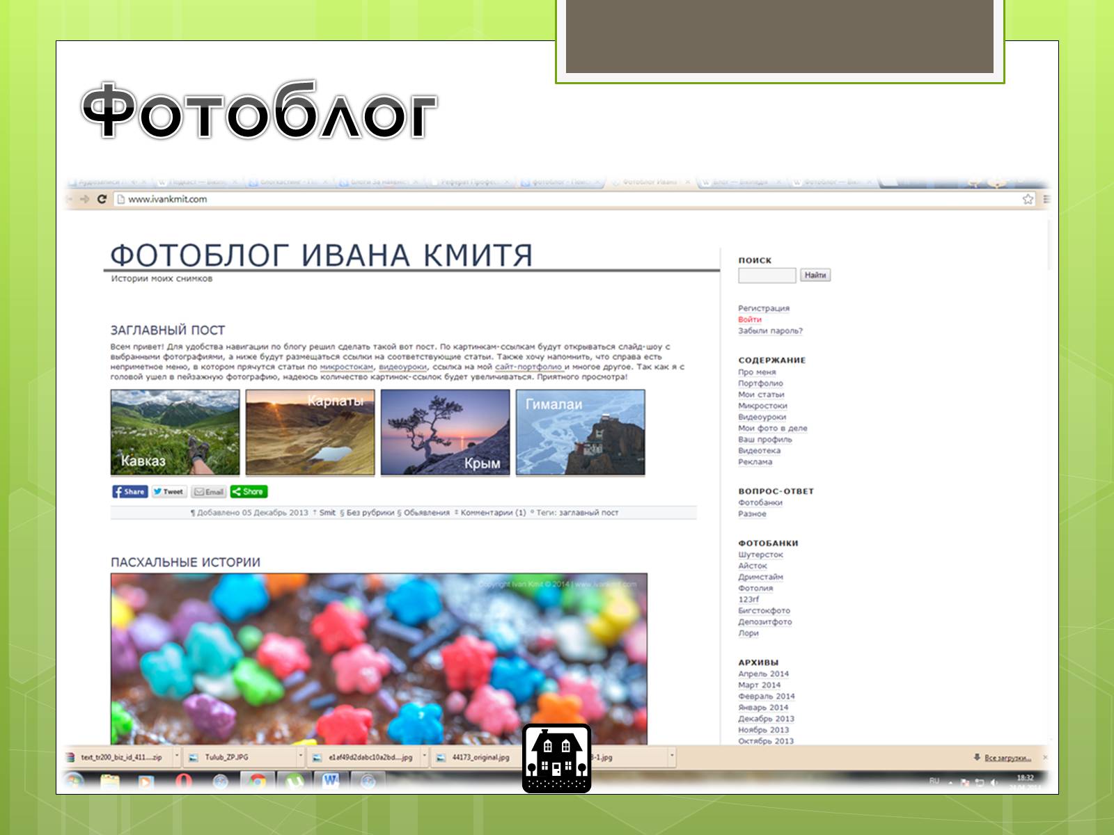Open uTorrent from the Windows taskbar
The height and width of the screenshot is (835, 1114).
295,781
